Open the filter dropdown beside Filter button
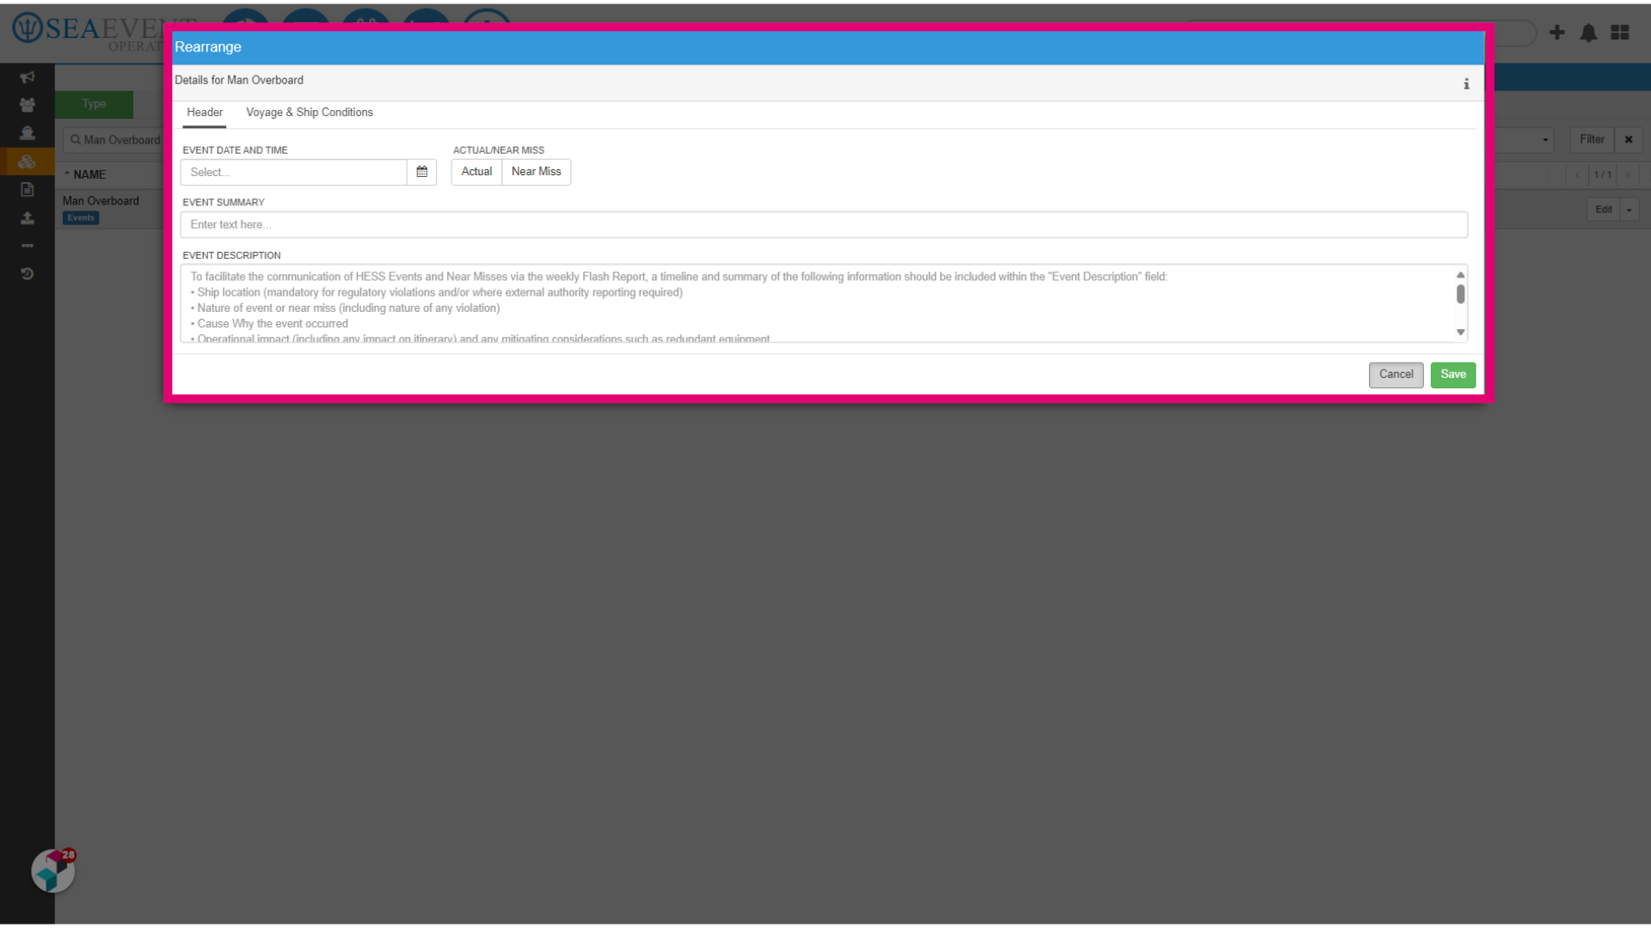 coord(1545,139)
